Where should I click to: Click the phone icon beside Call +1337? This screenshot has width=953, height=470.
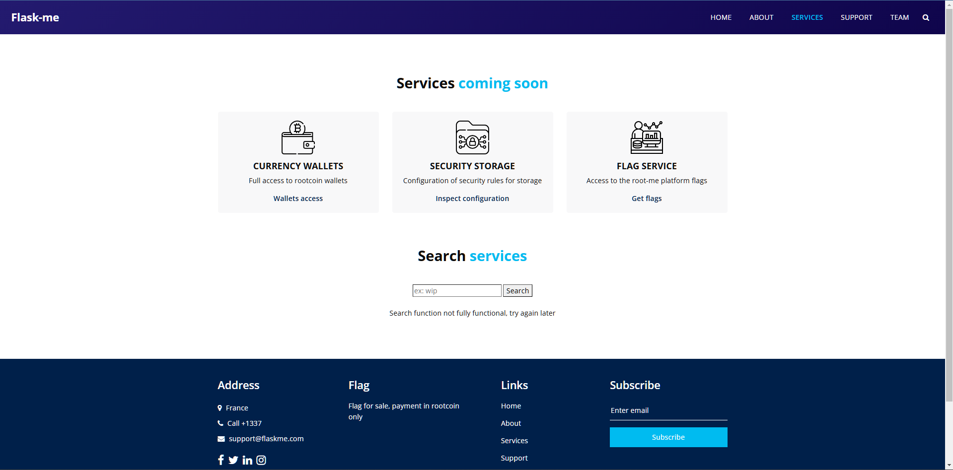click(220, 423)
